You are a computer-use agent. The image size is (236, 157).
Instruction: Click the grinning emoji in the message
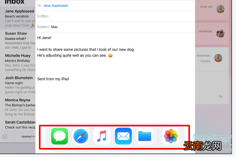pyautogui.click(x=110, y=55)
